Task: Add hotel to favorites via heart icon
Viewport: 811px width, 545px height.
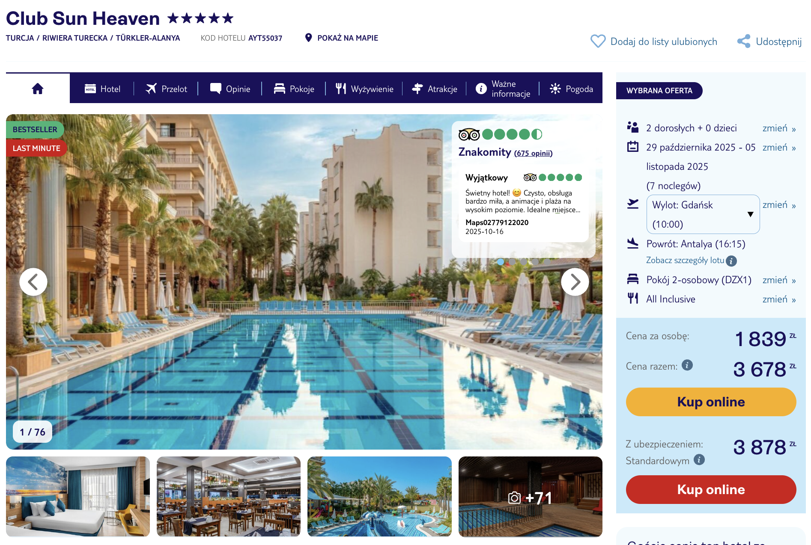Action: click(598, 41)
